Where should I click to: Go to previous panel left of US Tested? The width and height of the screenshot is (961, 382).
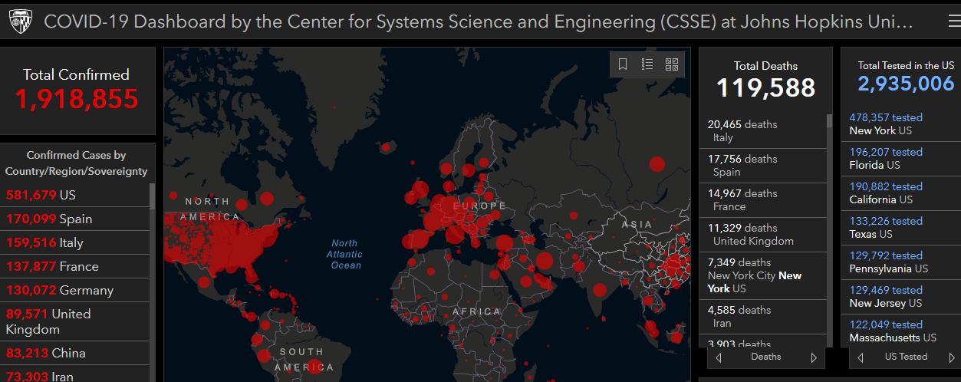pyautogui.click(x=860, y=357)
